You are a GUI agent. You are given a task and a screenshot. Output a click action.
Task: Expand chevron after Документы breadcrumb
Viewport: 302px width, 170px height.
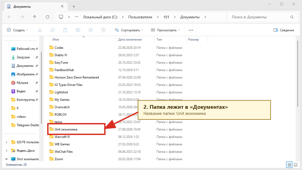point(205,17)
